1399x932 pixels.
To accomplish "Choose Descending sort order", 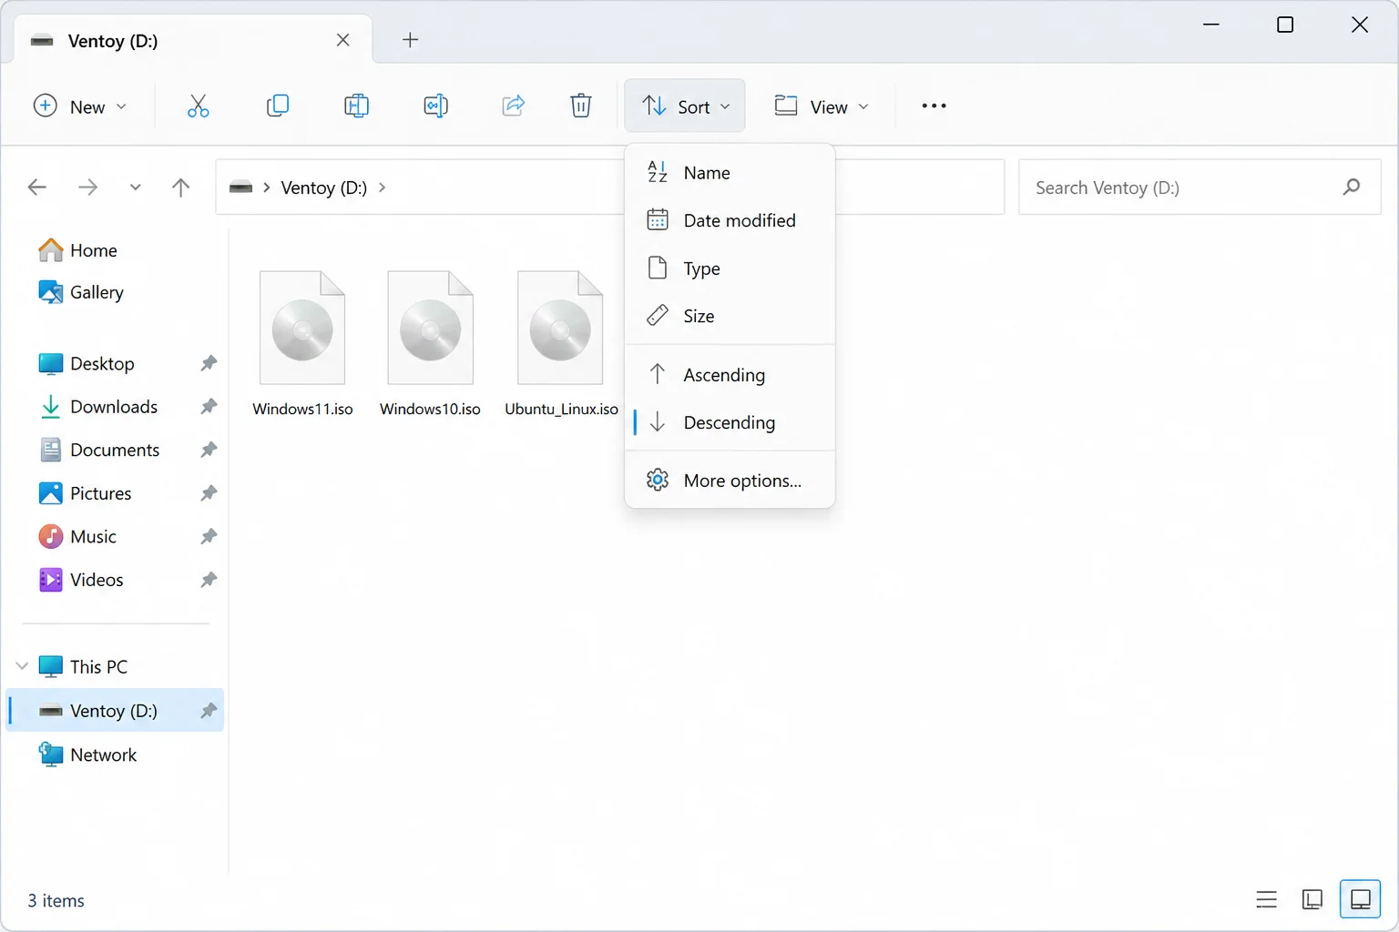I will [x=730, y=422].
